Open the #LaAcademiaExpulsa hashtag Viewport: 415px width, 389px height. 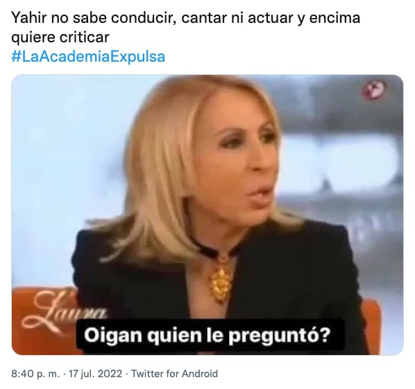tap(88, 56)
